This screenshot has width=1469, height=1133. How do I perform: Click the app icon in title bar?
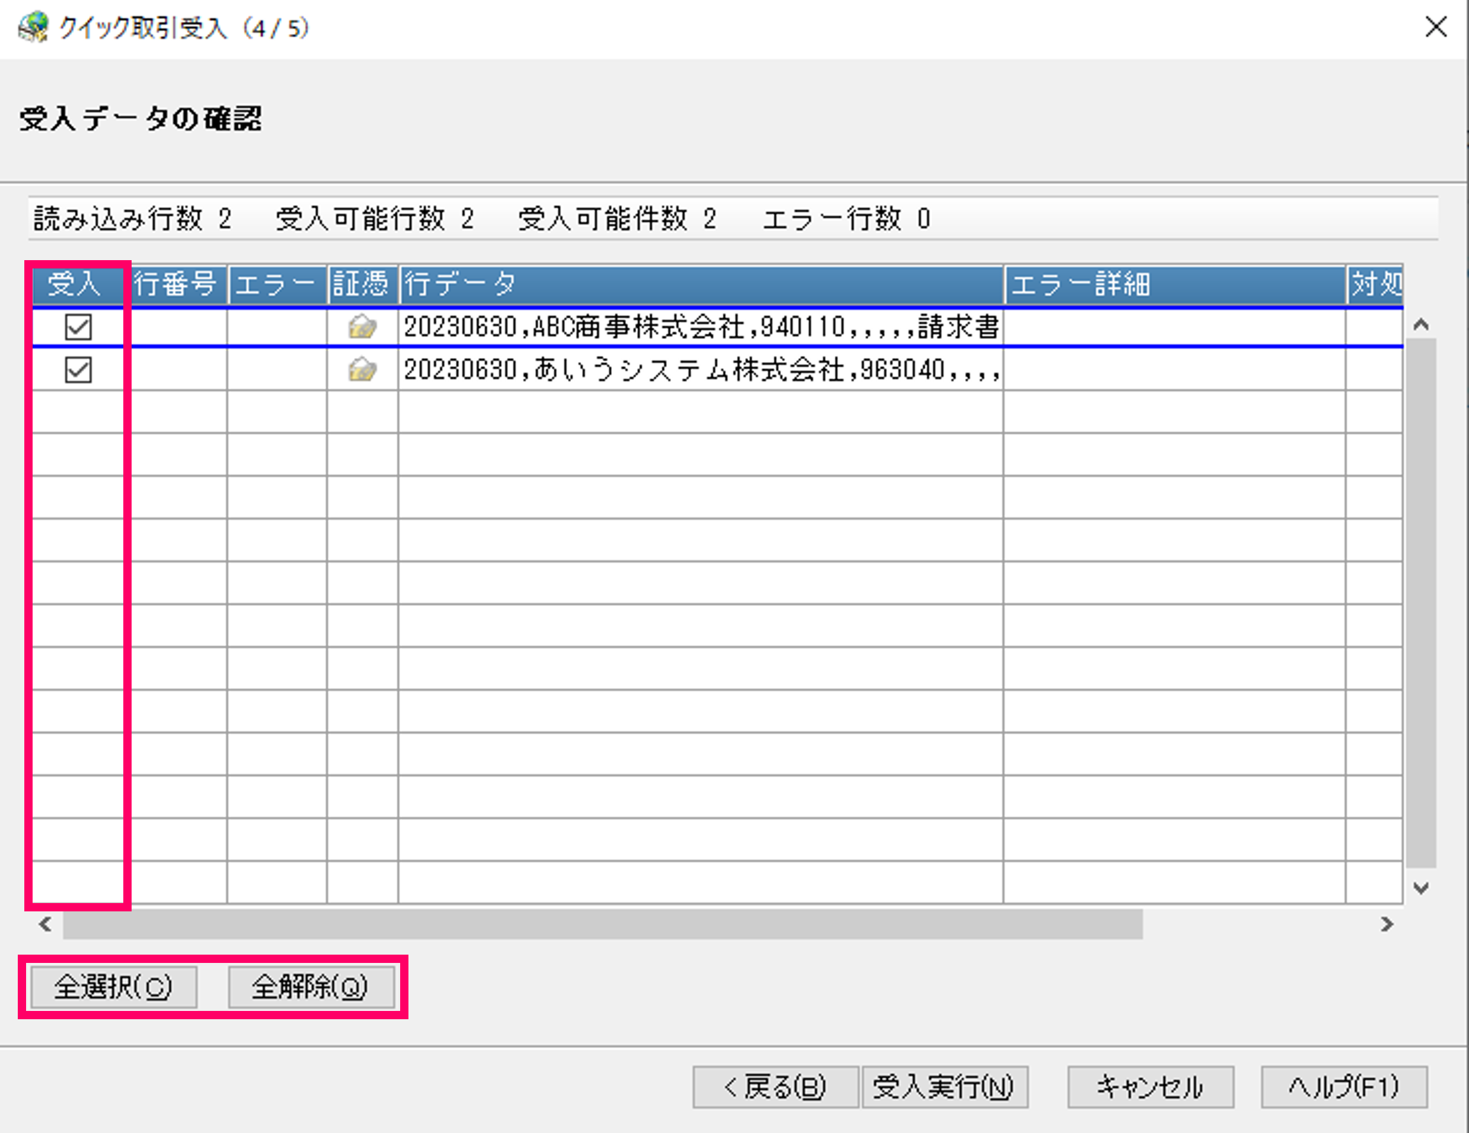tap(33, 28)
